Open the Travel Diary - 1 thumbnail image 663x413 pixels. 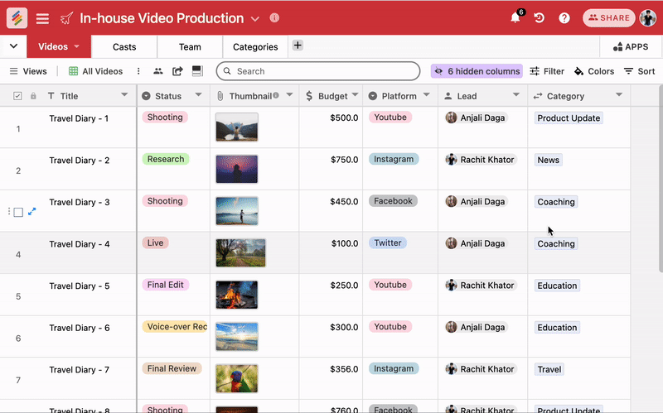[x=237, y=127]
